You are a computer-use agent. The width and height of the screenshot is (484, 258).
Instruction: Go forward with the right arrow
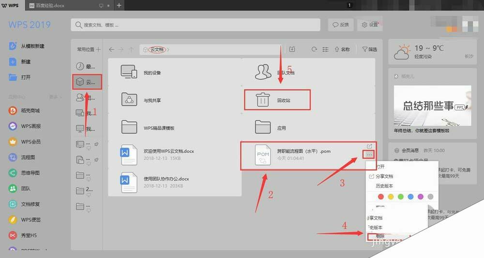[x=121, y=49]
